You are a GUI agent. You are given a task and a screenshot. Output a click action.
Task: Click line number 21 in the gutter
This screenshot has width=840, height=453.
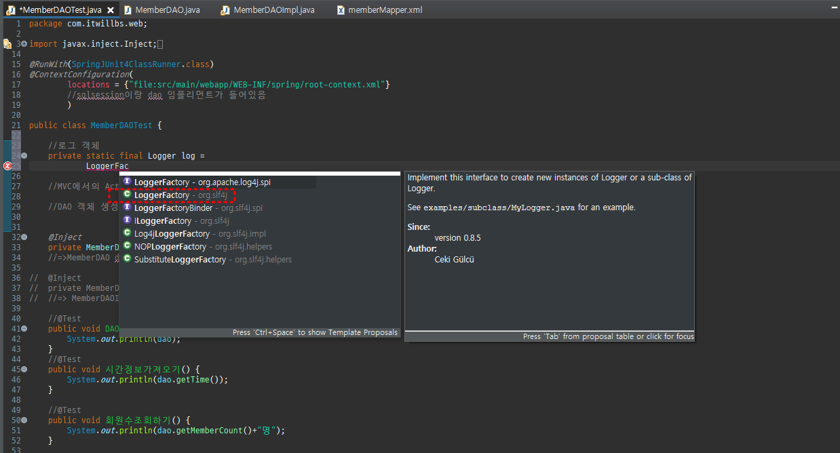(x=16, y=125)
